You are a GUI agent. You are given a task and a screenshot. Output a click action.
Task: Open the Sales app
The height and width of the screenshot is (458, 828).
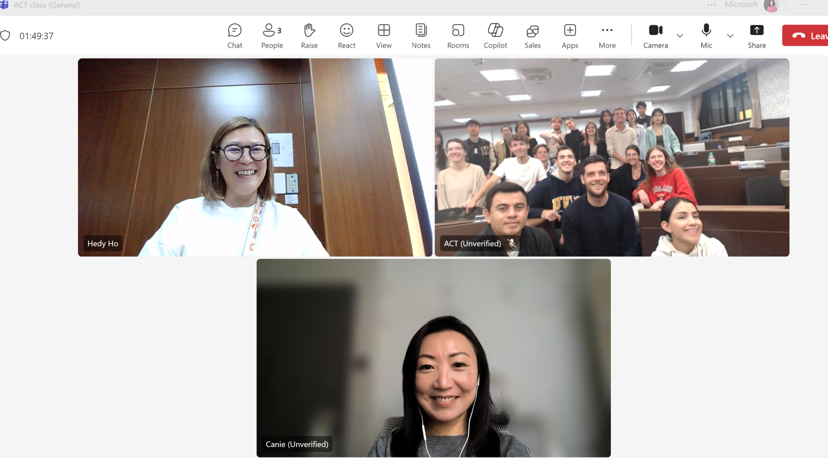tap(532, 36)
